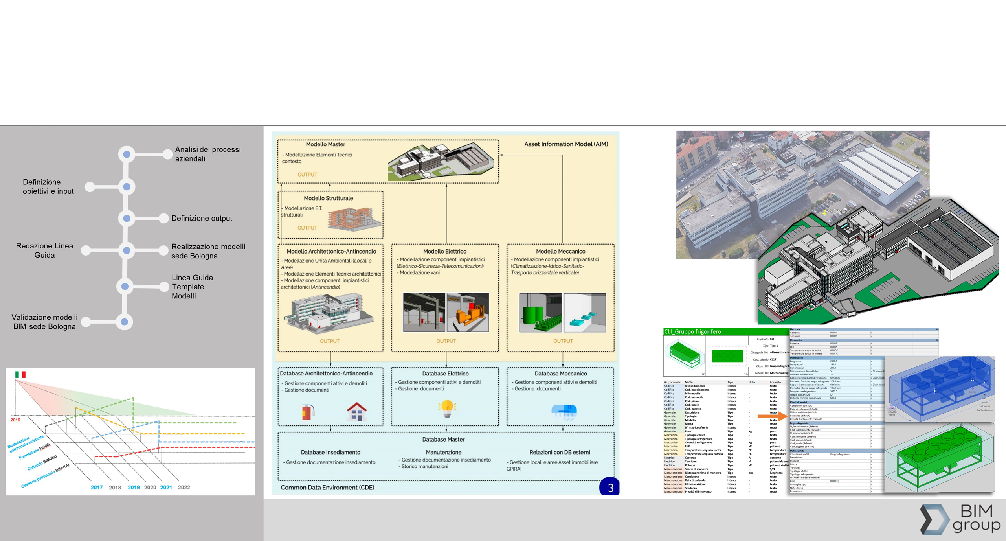Select the green 2D chiller plan preview

pos(727,356)
